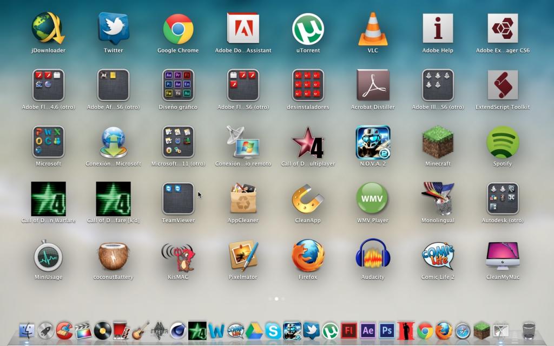554x346 pixels.
Task: Expand the Adobe Af...S6 (otro) folder
Action: pos(113,85)
